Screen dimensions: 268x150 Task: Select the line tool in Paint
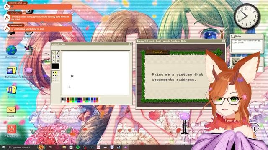[x=54, y=61]
